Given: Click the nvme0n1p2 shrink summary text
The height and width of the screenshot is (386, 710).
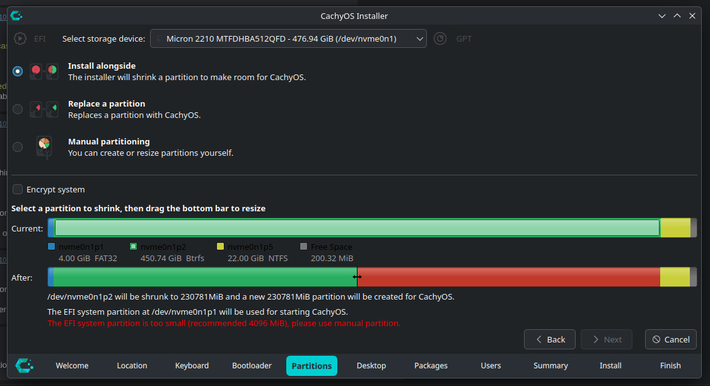Looking at the screenshot, I should click(251, 296).
